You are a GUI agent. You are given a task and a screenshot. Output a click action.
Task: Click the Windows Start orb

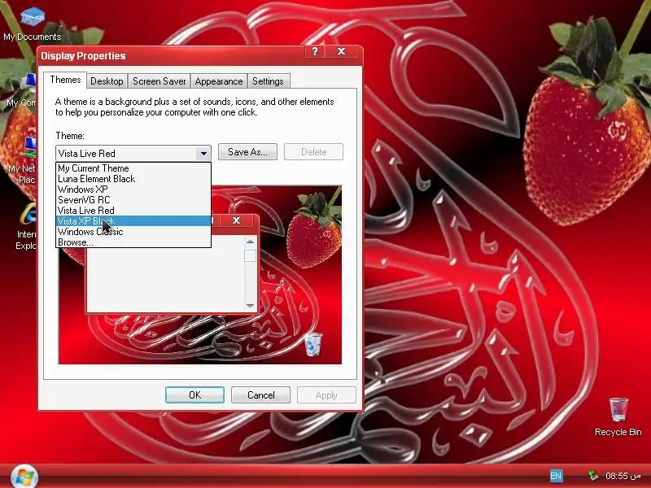[24, 477]
